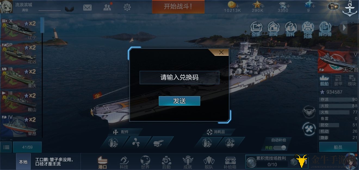This screenshot has width=359, height=170.
Task: Switch to the 装甲 armor tab
Action: point(338,80)
